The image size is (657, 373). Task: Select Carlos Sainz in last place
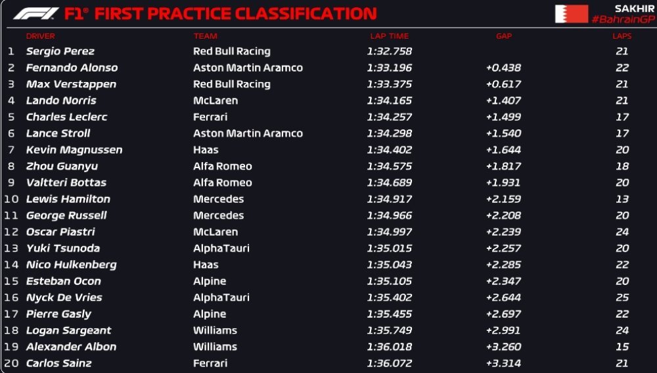tap(58, 363)
